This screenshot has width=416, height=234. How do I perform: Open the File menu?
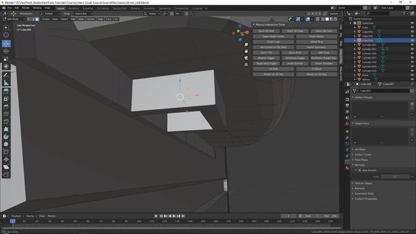(10, 8)
